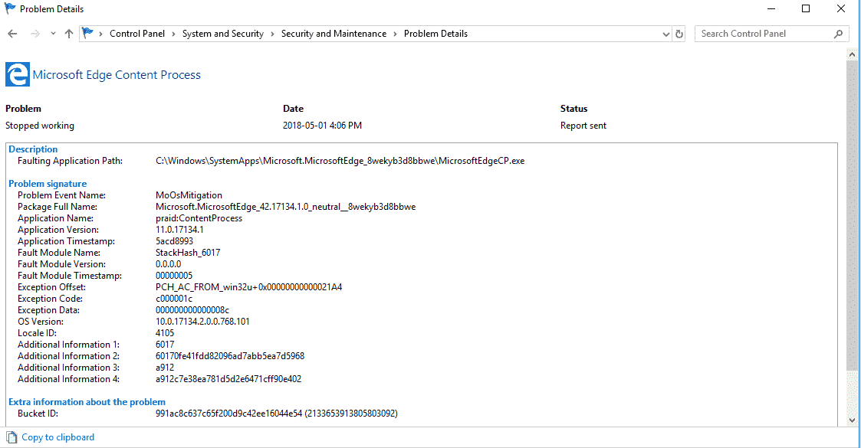This screenshot has height=448, width=861.
Task: Click the Exception Offset value
Action: pos(248,287)
